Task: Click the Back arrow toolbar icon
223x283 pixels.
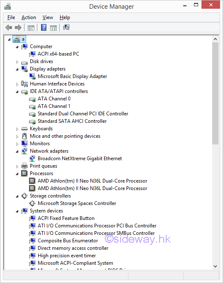Action: coord(9,28)
